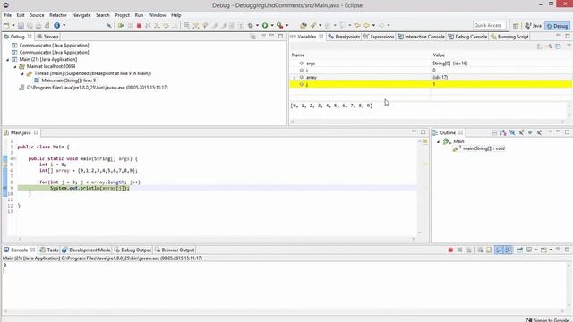Click the Display Selected Console icon
The image size is (573, 322).
529,250
